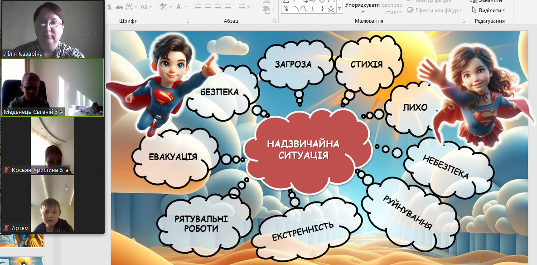
Task: Open the Ефекти для фігур dropdown
Action: pyautogui.click(x=434, y=10)
